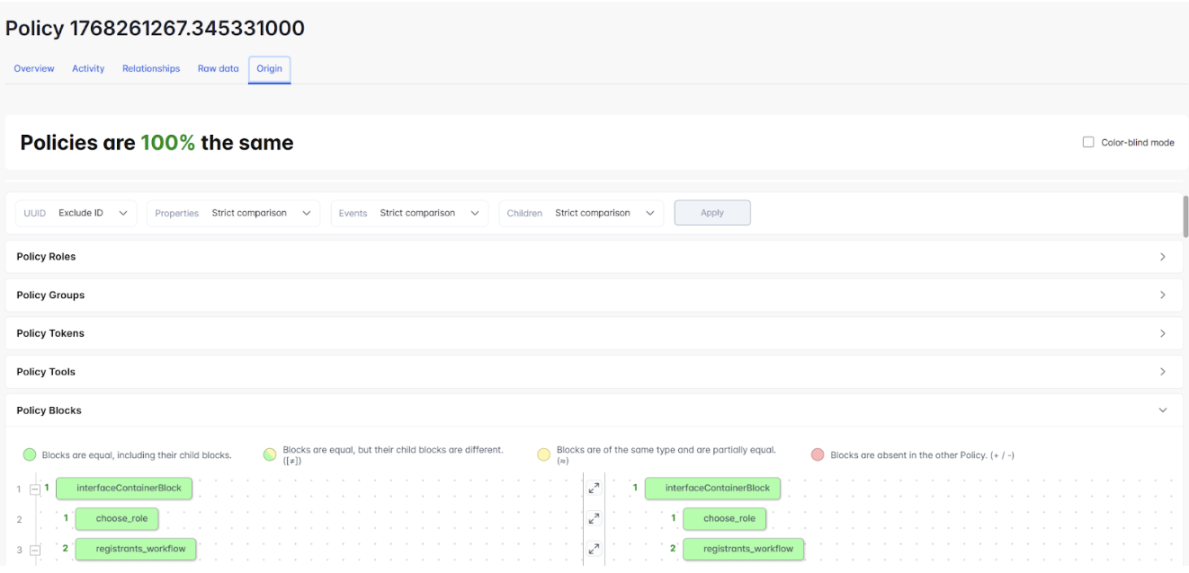Open the Children Strict comparison dropdown
Viewport: 1189px width, 573px height.
581,213
